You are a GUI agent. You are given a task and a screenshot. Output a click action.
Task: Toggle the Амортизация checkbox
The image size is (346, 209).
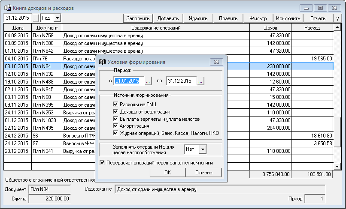pyautogui.click(x=115, y=126)
